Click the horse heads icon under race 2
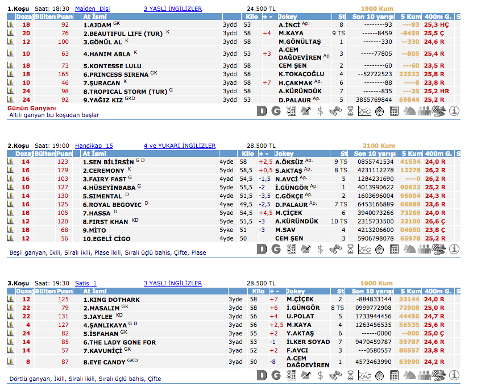Image resolution: width=477 pixels, height=390 pixels. click(409, 249)
